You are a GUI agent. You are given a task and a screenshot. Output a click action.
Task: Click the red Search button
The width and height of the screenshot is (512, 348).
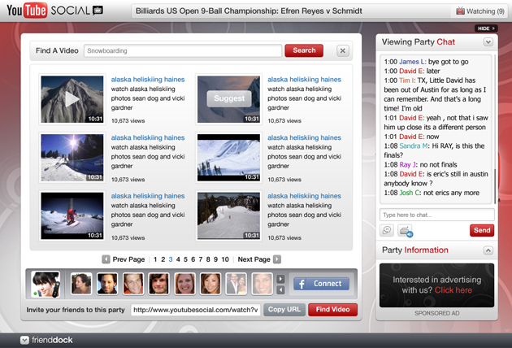point(304,50)
